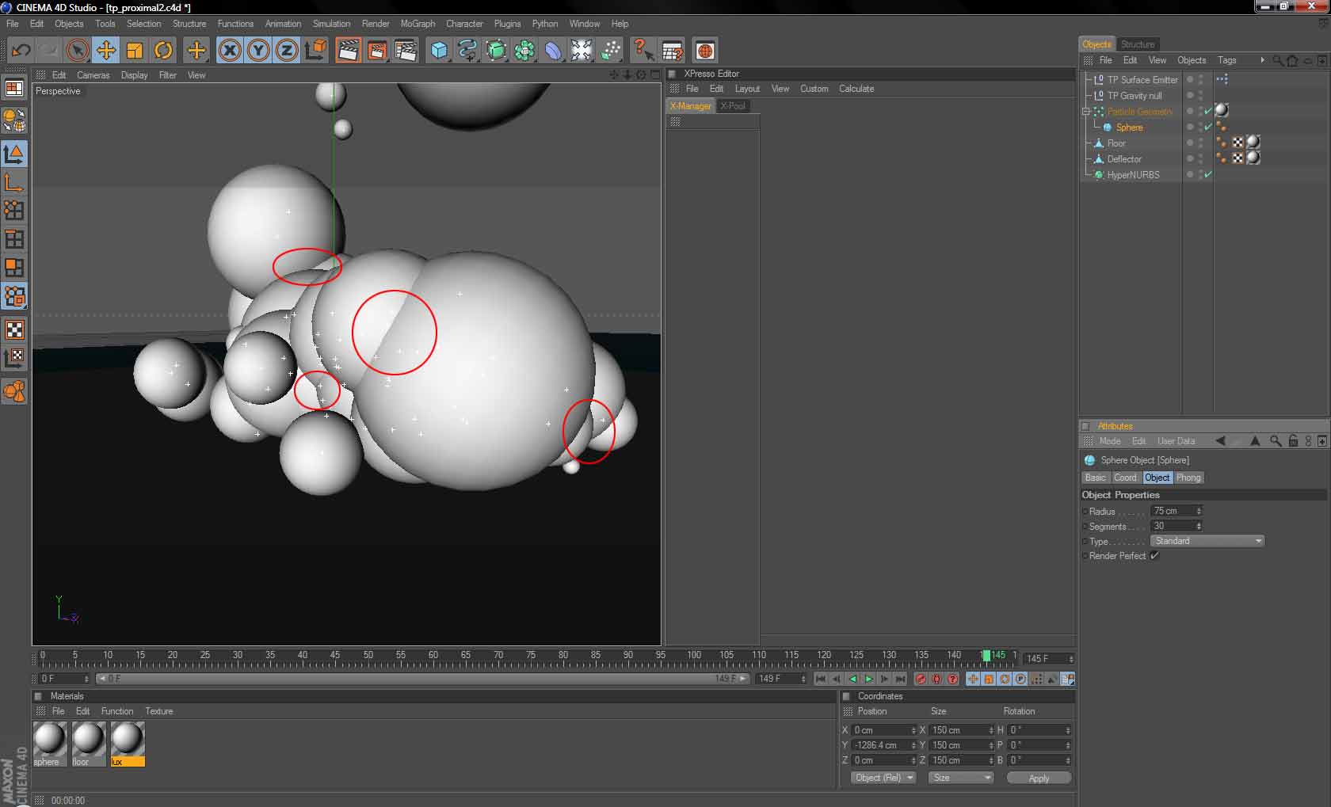Toggle visibility dot for Floor object

(x=1190, y=143)
